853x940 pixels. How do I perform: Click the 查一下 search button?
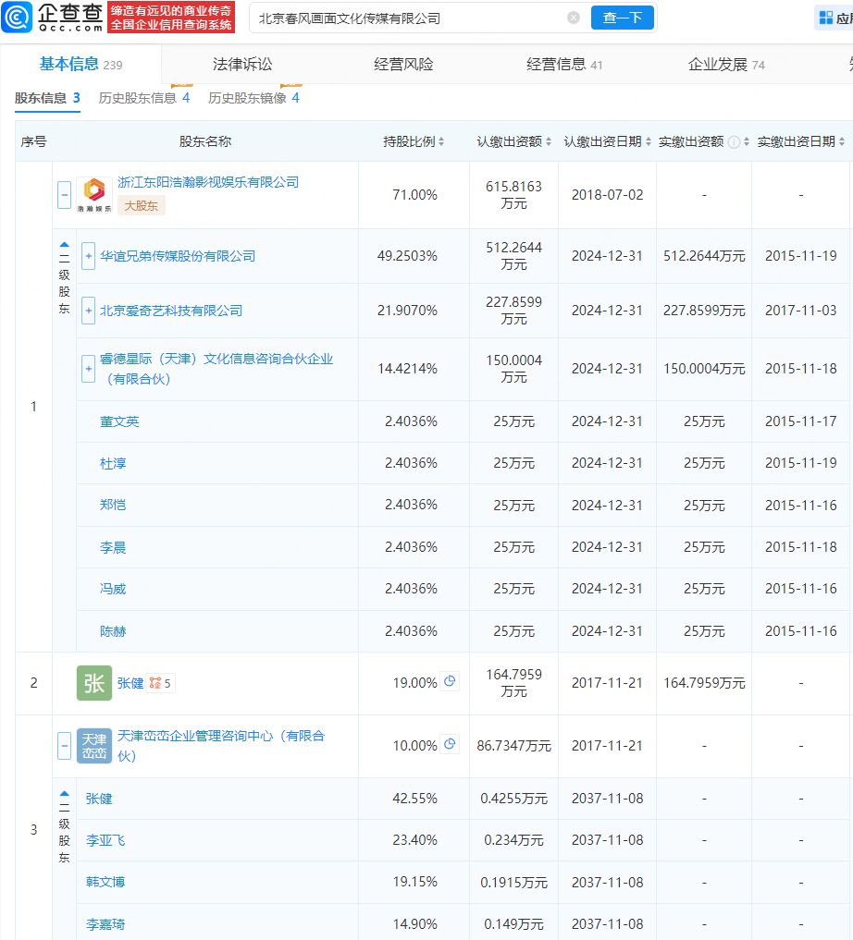[x=622, y=18]
